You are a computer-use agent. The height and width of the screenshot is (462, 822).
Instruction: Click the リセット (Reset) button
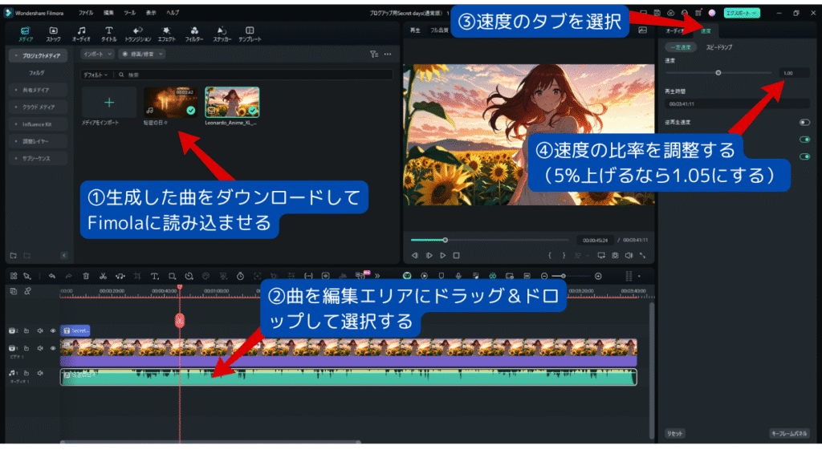coord(674,434)
